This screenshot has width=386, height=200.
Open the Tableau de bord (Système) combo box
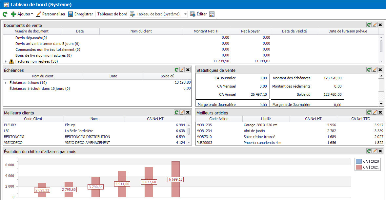coord(185,14)
